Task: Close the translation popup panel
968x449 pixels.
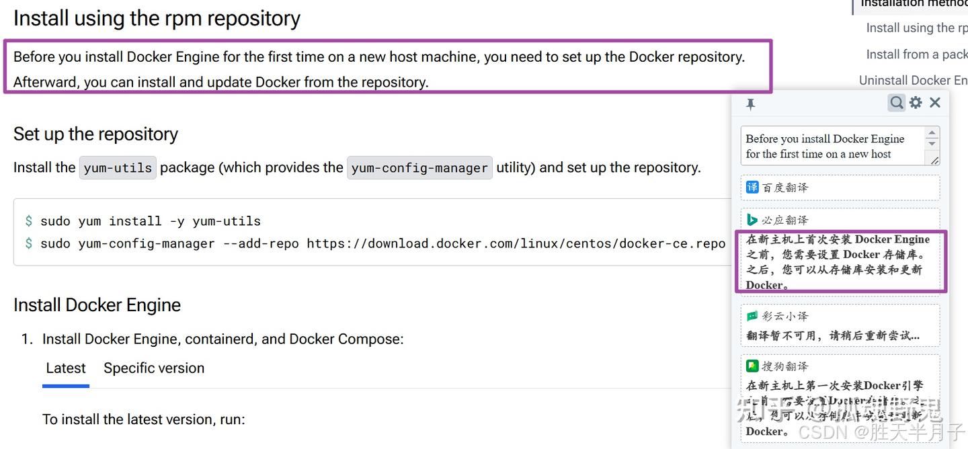Action: click(935, 102)
